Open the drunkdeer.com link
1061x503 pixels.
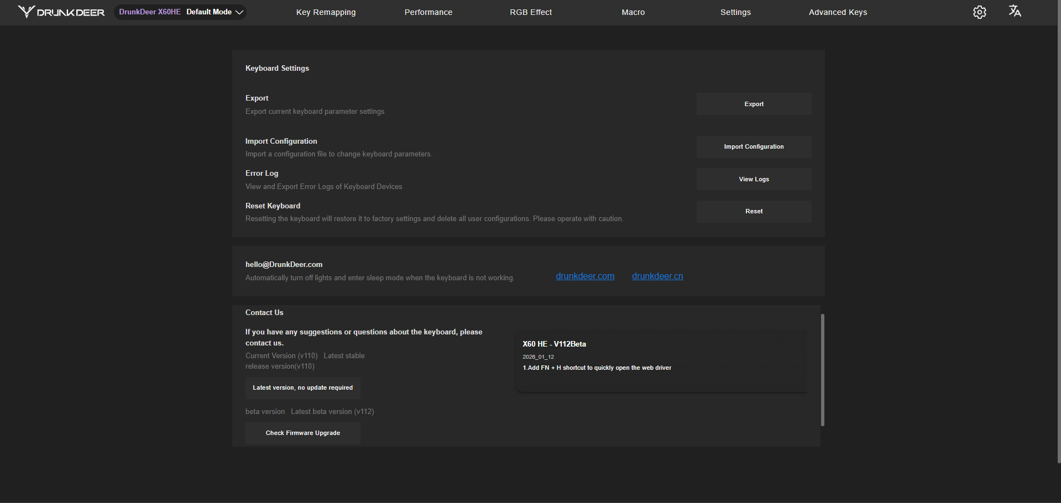[x=585, y=276]
